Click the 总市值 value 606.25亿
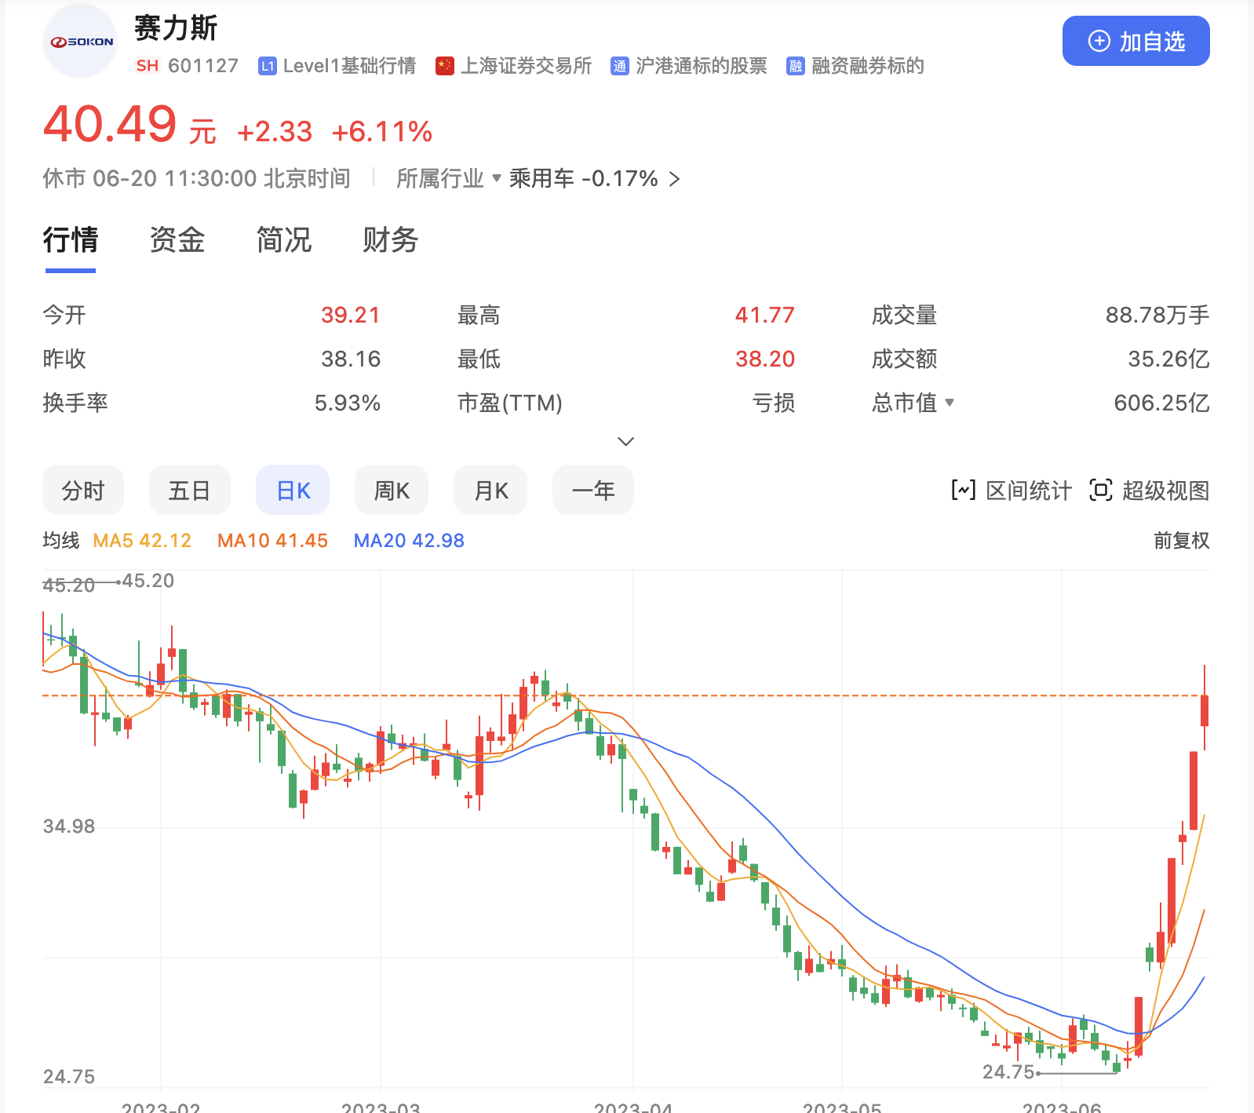Viewport: 1254px width, 1113px height. tap(1161, 403)
